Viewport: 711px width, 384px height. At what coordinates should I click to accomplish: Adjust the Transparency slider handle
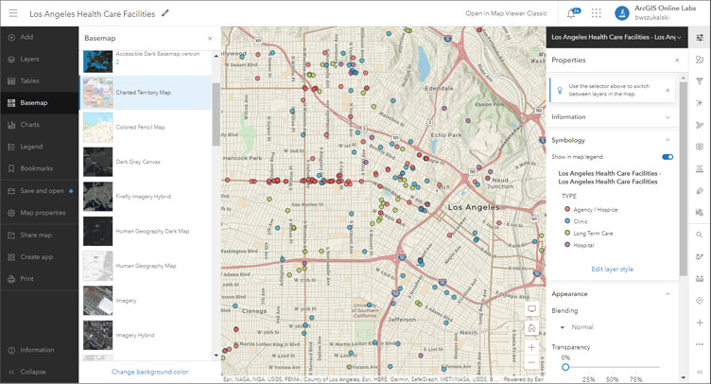[x=565, y=367]
